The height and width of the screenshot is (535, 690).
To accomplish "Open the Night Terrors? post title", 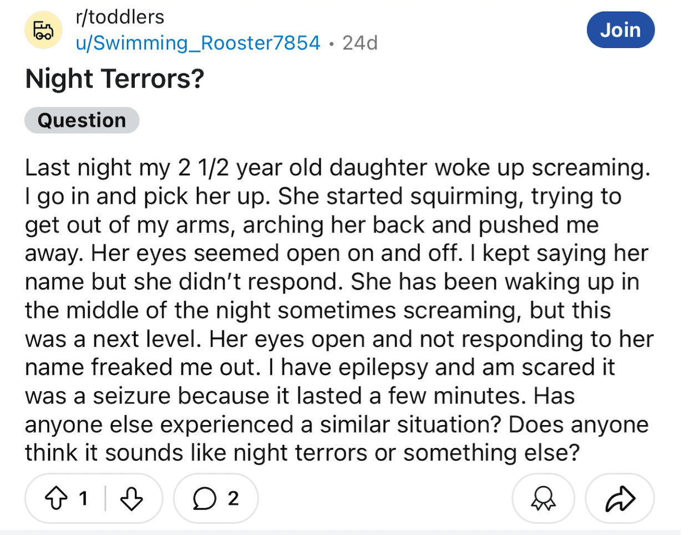I will click(x=115, y=78).
